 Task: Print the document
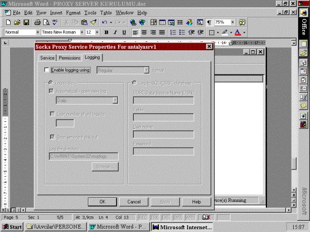pos(37,22)
